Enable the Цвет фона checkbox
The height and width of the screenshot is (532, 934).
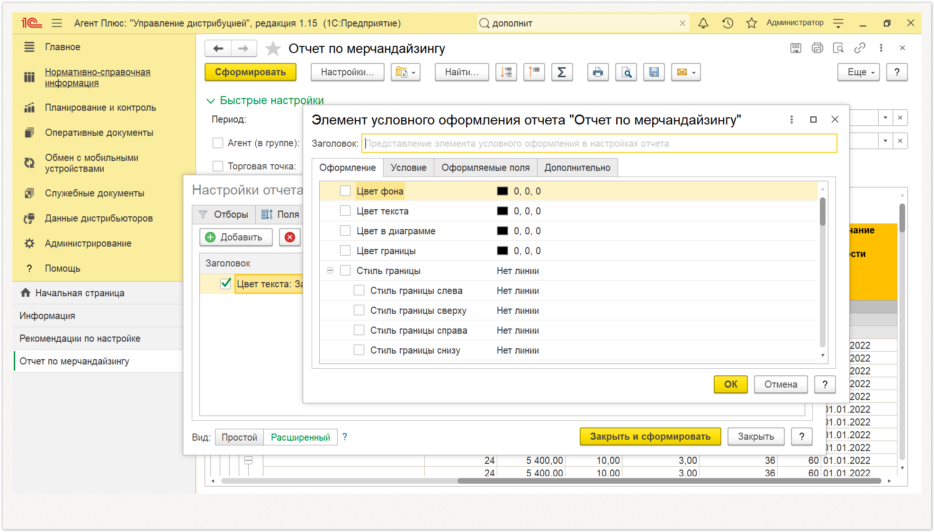(345, 191)
